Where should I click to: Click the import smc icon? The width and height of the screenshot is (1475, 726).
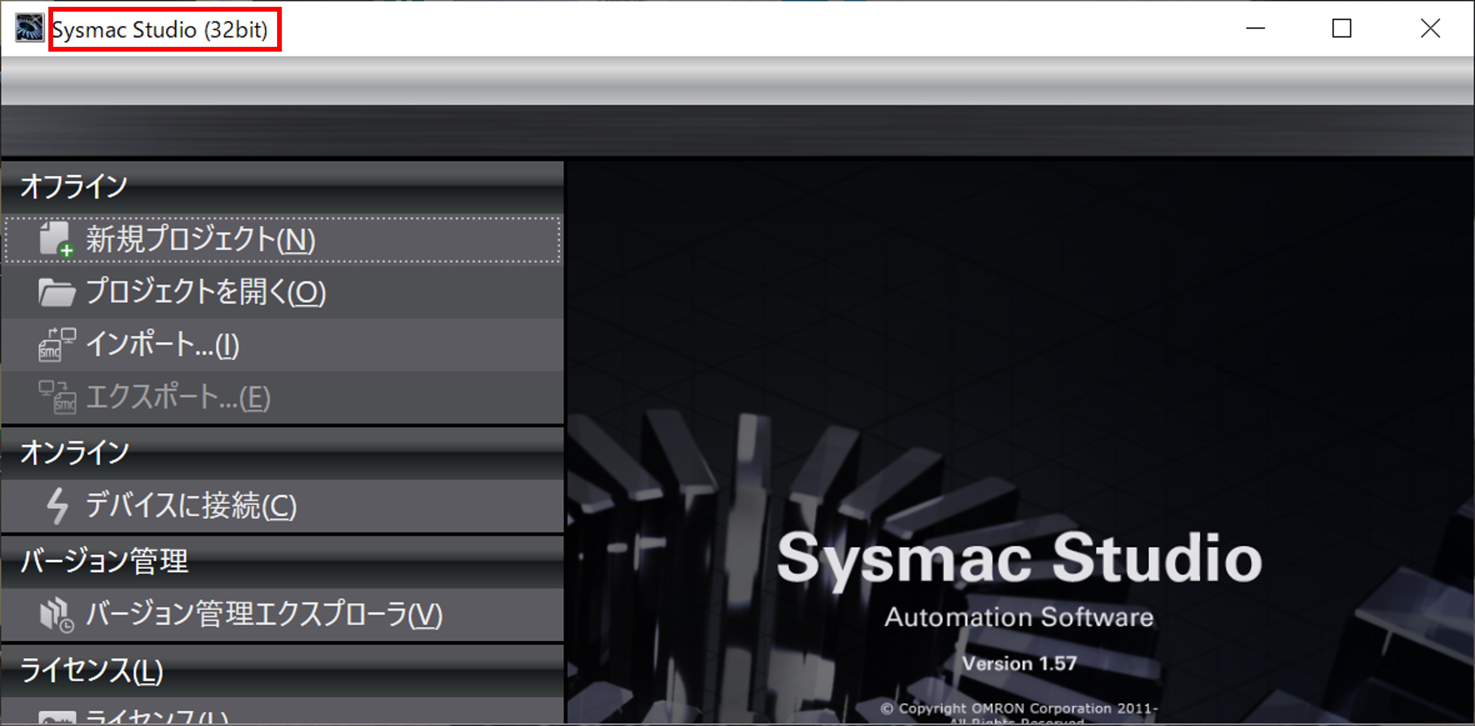pyautogui.click(x=57, y=345)
